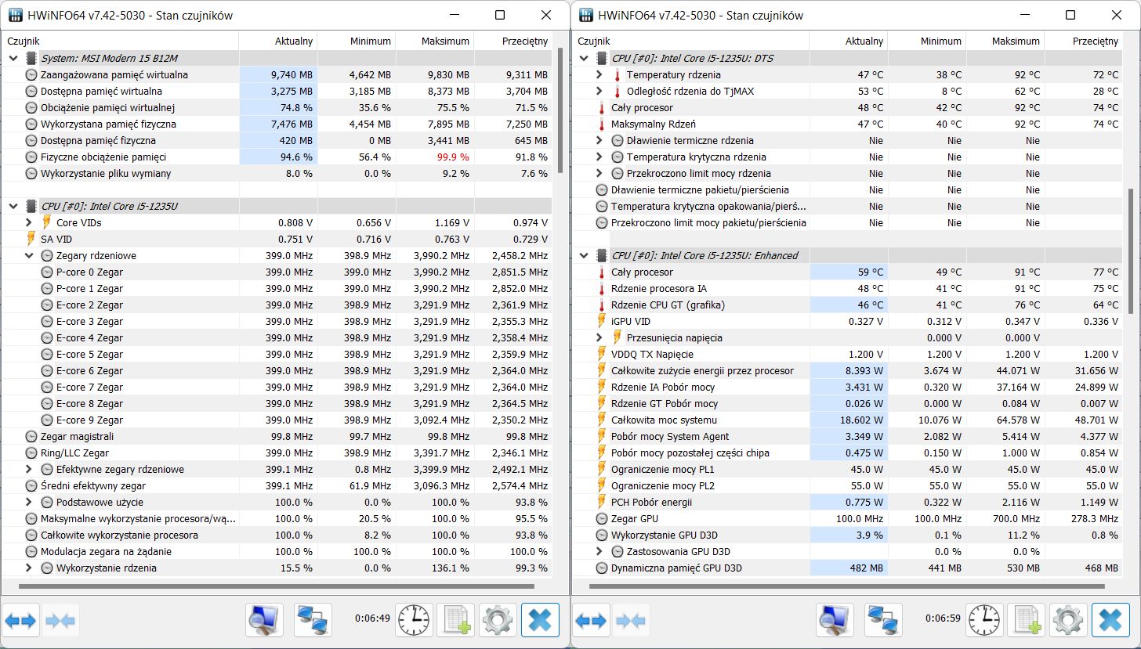Select Całkowite zużycie energii przez procesor row
The height and width of the screenshot is (649, 1141).
(x=848, y=370)
